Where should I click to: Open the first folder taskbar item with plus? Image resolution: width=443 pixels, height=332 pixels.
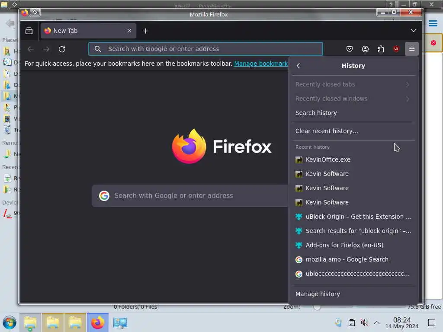[30, 322]
